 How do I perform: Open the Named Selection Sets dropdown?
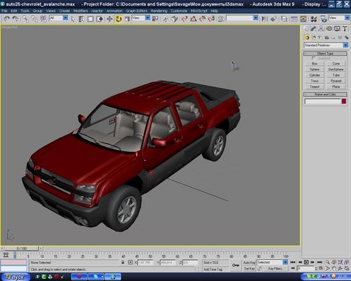[242, 18]
